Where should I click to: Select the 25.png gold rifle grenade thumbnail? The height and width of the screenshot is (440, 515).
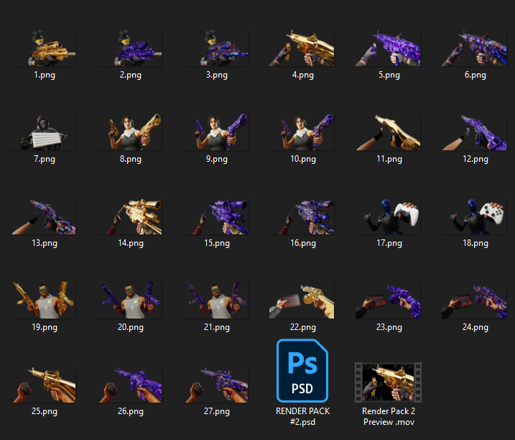[44, 385]
